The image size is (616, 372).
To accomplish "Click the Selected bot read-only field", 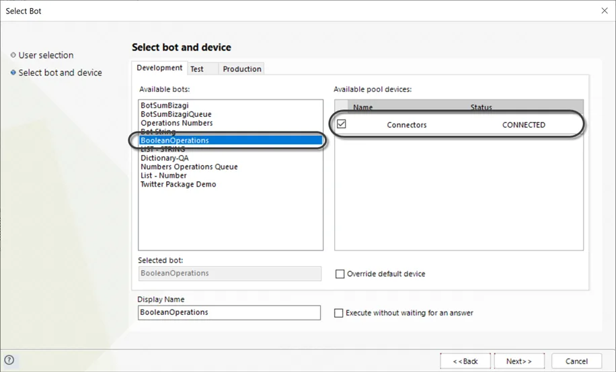I will 230,273.
